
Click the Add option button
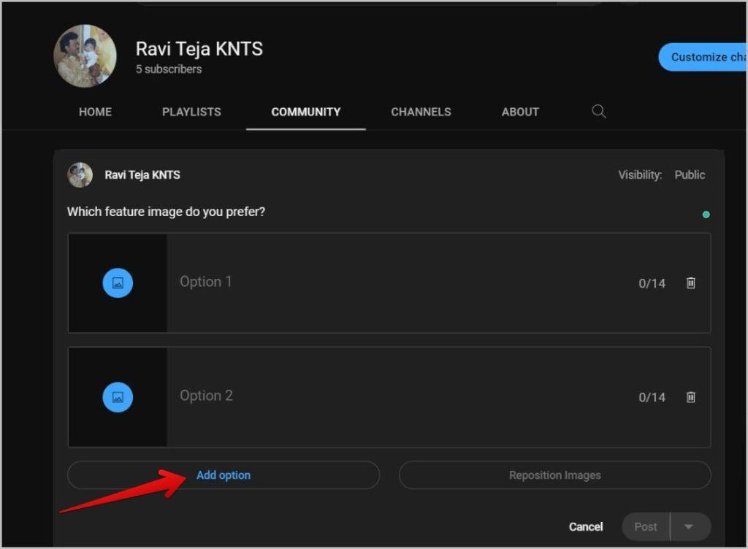point(224,475)
